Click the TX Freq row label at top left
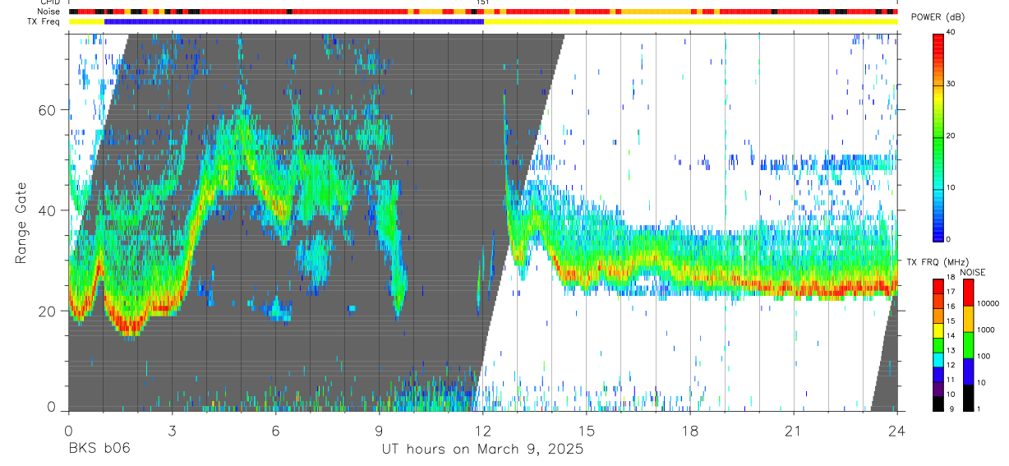Image resolution: width=1009 pixels, height=466 pixels. point(44,21)
